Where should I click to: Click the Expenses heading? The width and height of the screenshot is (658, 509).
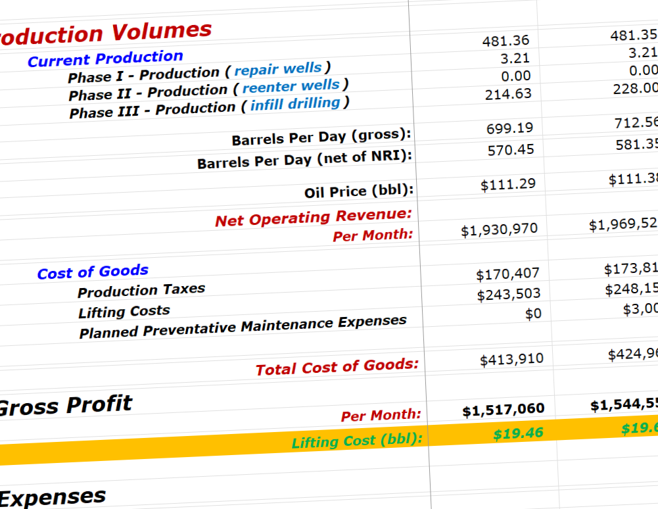[x=53, y=498]
